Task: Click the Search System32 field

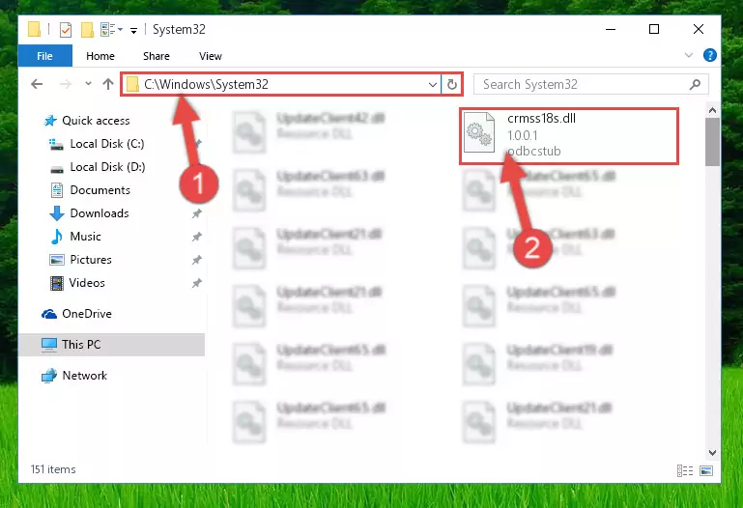Action: point(591,84)
